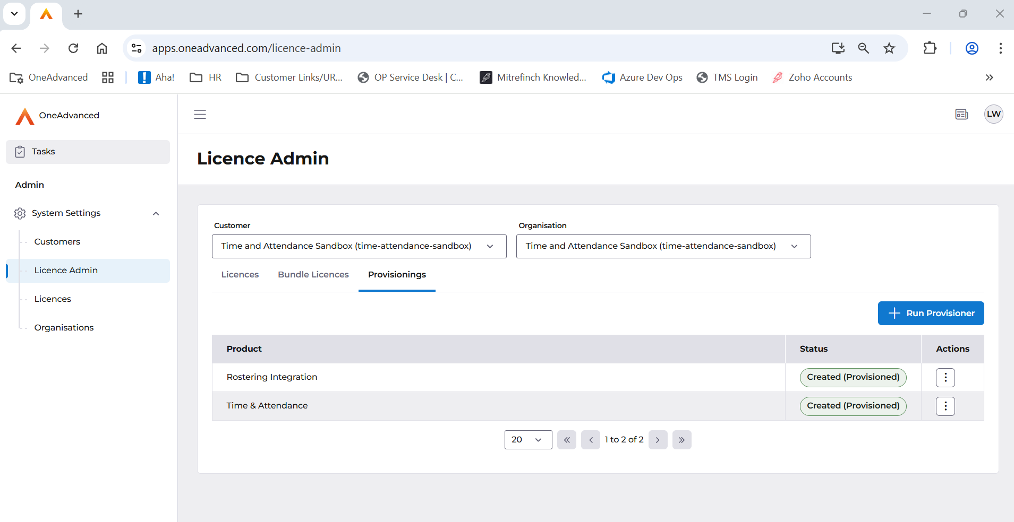The height and width of the screenshot is (522, 1014).
Task: Click the browser forward arrow
Action: click(45, 48)
